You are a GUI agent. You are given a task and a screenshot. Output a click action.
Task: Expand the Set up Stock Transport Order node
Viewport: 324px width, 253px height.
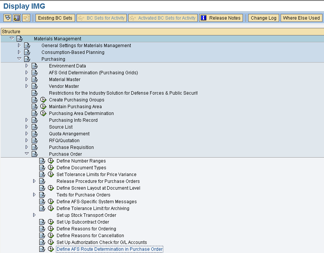(34, 215)
